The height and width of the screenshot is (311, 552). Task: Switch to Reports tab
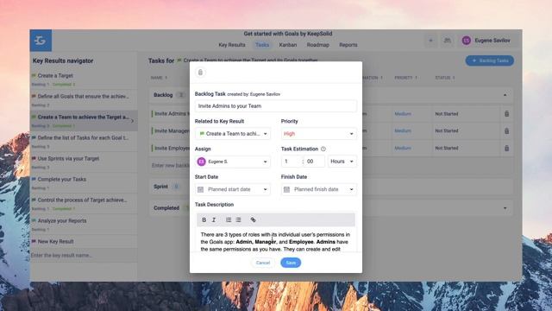click(348, 45)
